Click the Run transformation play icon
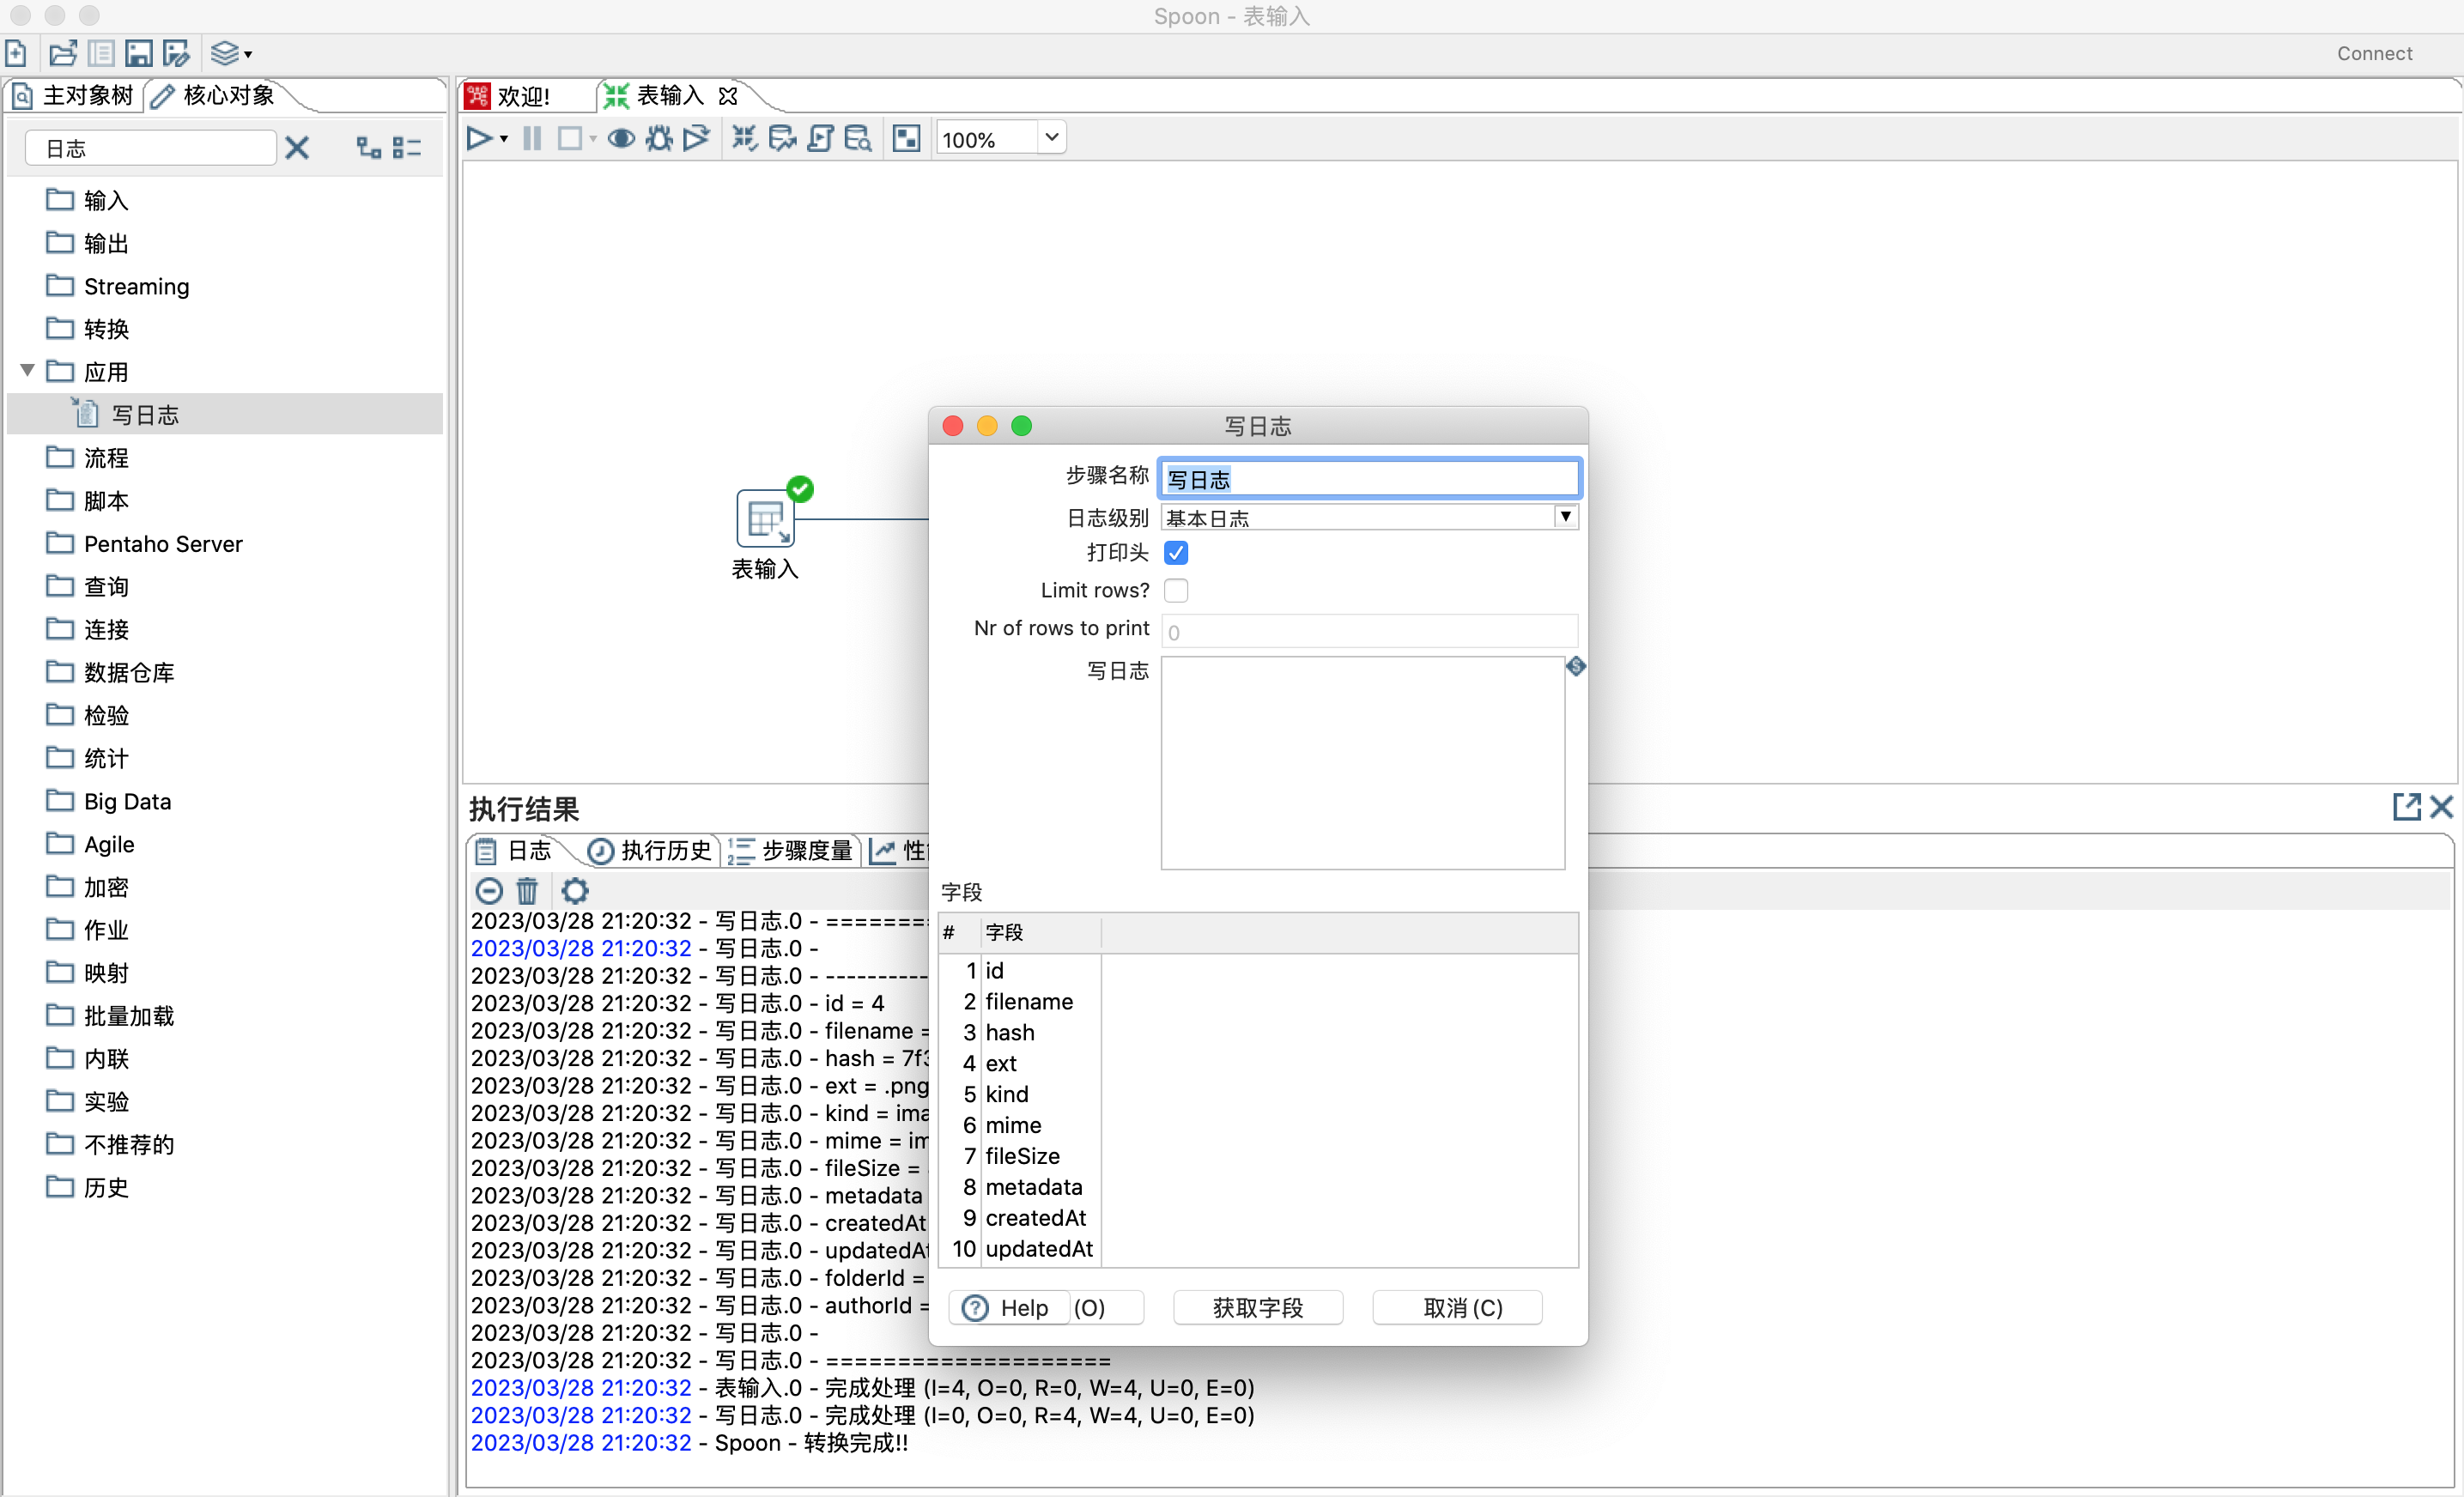The image size is (2464, 1497). pos(479,138)
